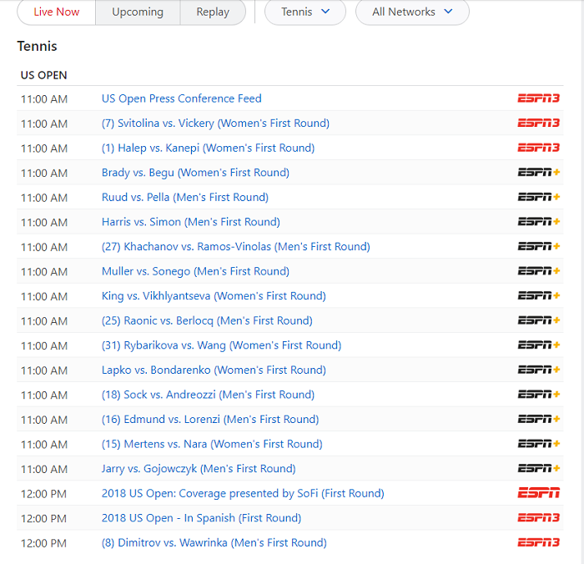Click ESPN+ logo on Brady vs. Begu row
584x564 pixels.
(x=539, y=173)
